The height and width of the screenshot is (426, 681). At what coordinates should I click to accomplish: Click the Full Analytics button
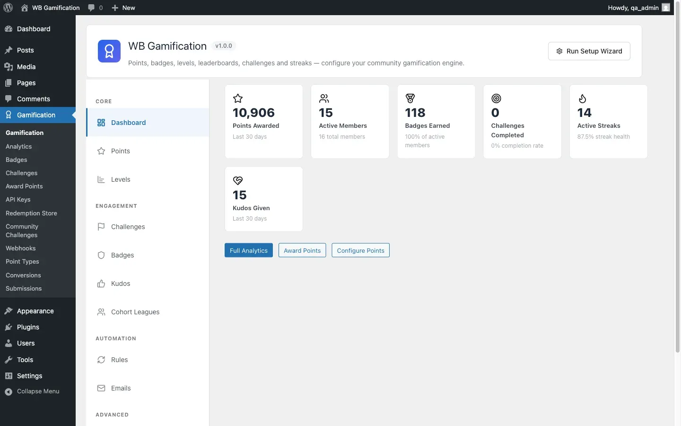[249, 250]
